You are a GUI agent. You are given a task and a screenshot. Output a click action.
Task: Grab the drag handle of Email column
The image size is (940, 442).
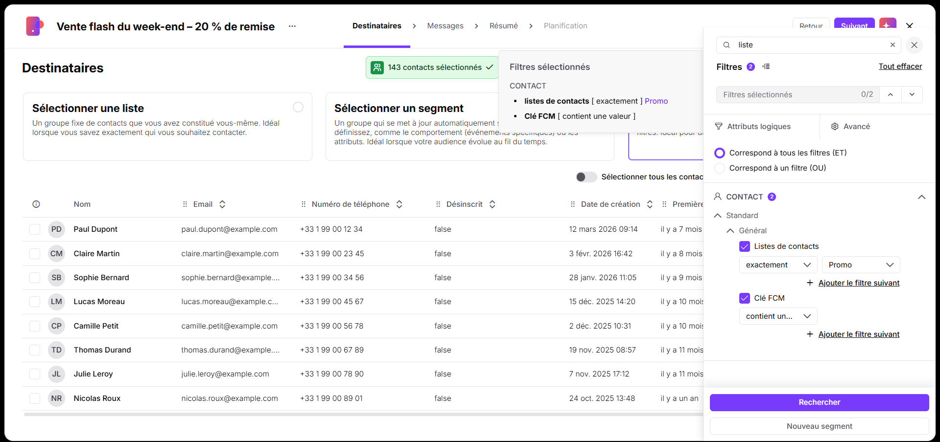[x=185, y=204]
